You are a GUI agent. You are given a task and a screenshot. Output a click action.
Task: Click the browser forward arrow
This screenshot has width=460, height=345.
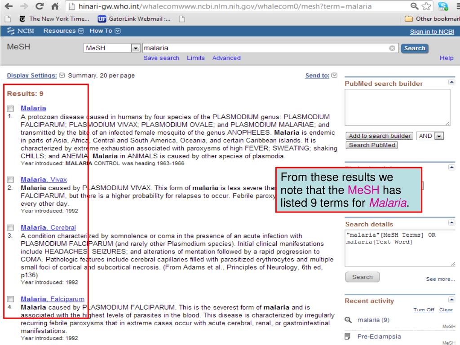[x=24, y=6]
